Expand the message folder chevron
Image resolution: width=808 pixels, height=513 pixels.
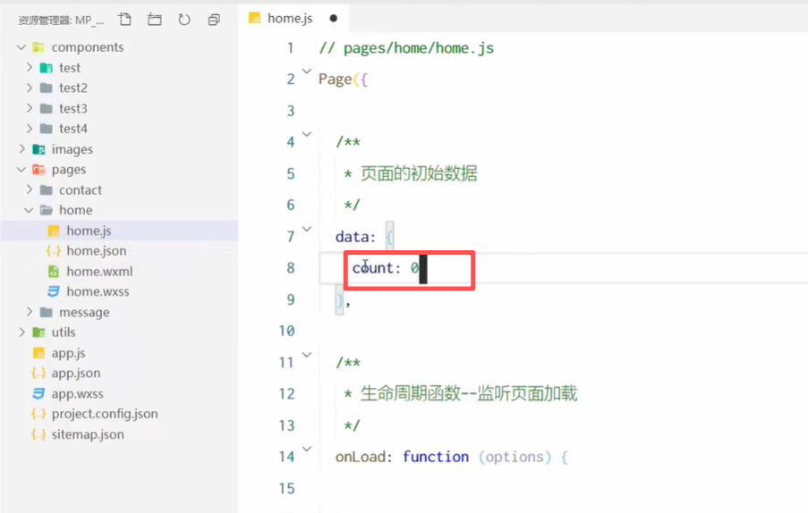pos(30,312)
